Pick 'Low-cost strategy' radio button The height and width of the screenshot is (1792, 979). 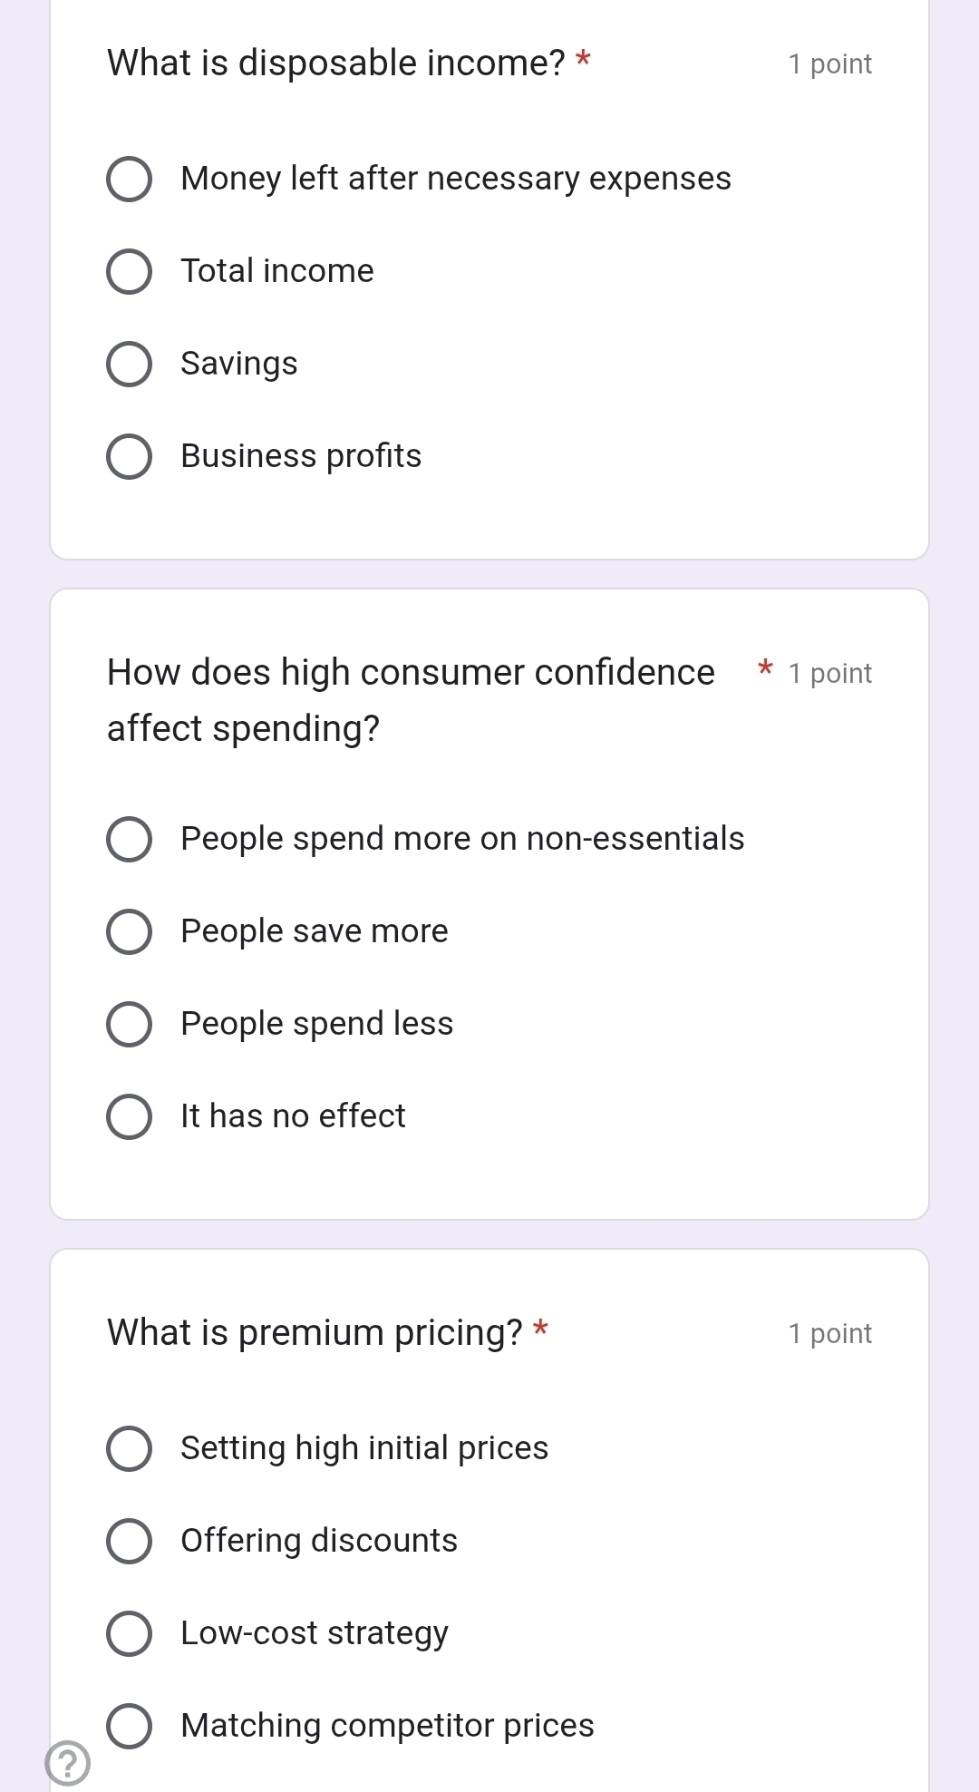(130, 1633)
